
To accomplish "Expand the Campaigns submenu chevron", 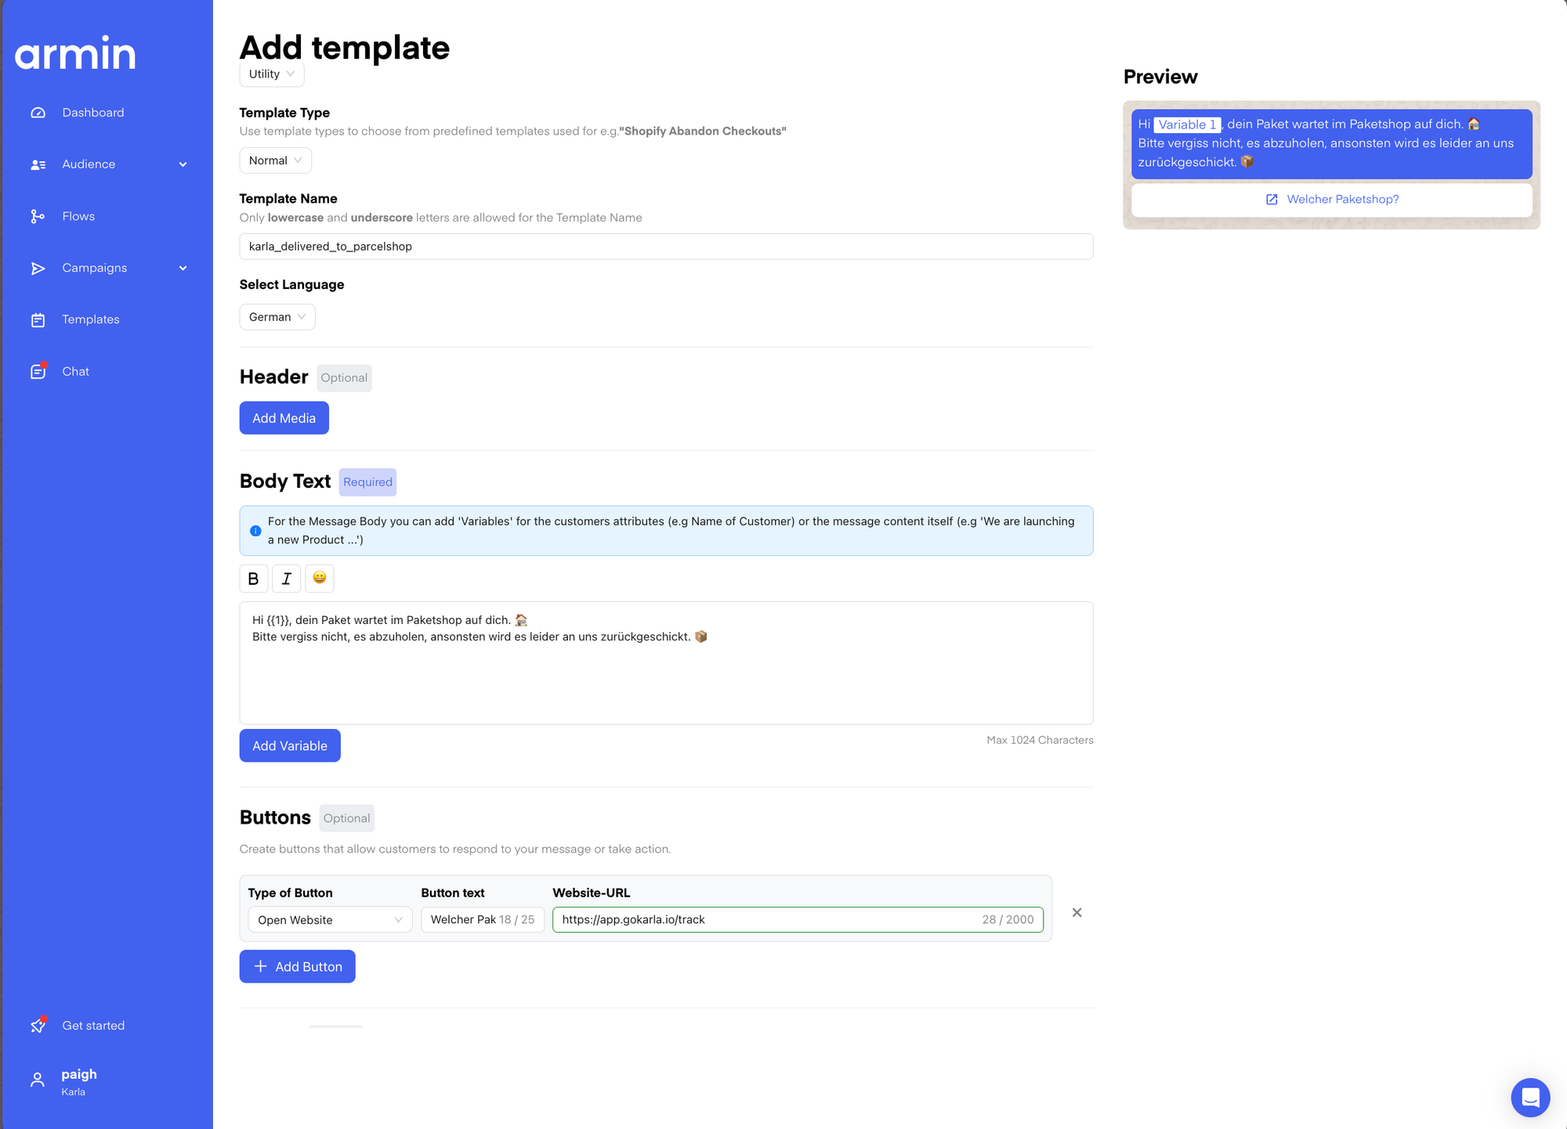I will tap(183, 269).
